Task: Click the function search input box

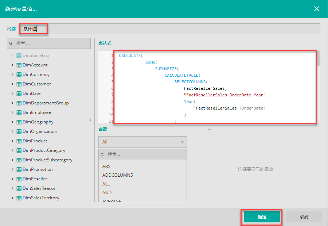Action: point(142,154)
